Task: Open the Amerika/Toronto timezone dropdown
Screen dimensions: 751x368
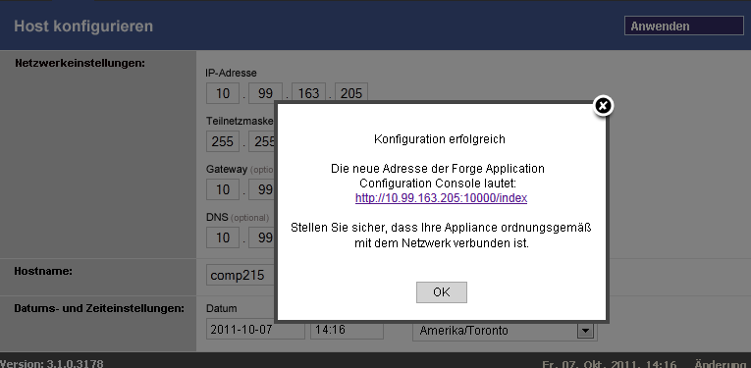Action: [x=505, y=331]
